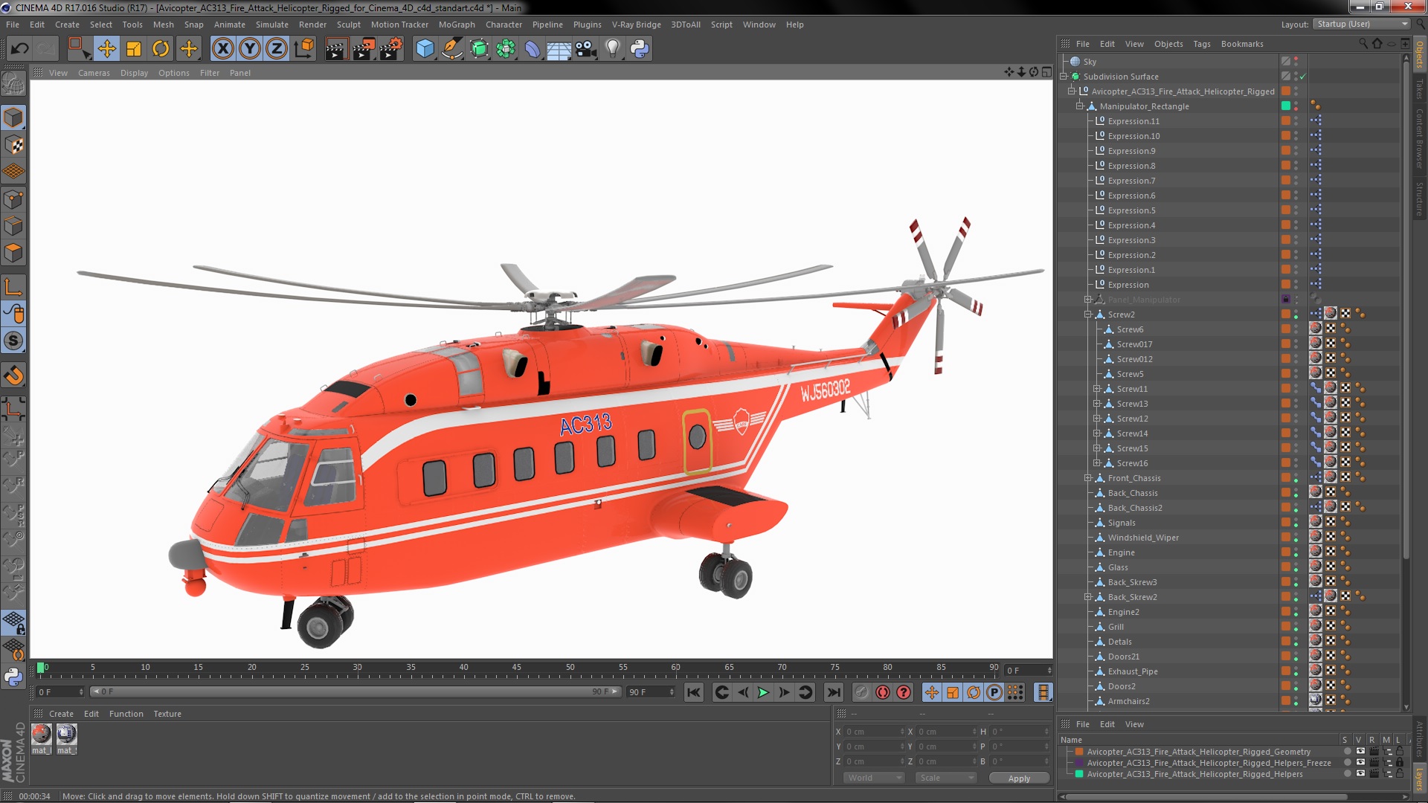Click the Python script icon in toolbar
Screen dimensions: 1428x803
click(x=640, y=49)
